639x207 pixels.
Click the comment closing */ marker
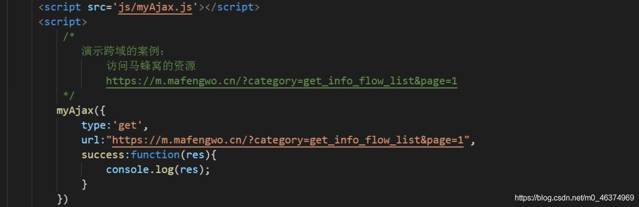[x=69, y=95]
